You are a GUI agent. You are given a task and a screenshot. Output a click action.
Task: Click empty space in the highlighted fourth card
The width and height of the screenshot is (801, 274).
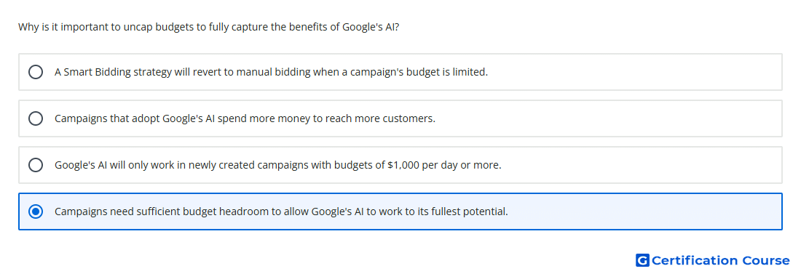click(x=644, y=211)
